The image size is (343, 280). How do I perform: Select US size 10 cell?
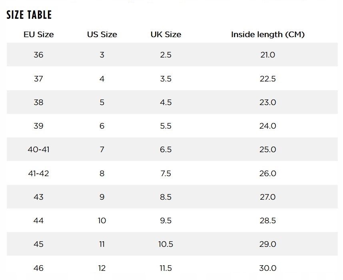click(x=102, y=220)
